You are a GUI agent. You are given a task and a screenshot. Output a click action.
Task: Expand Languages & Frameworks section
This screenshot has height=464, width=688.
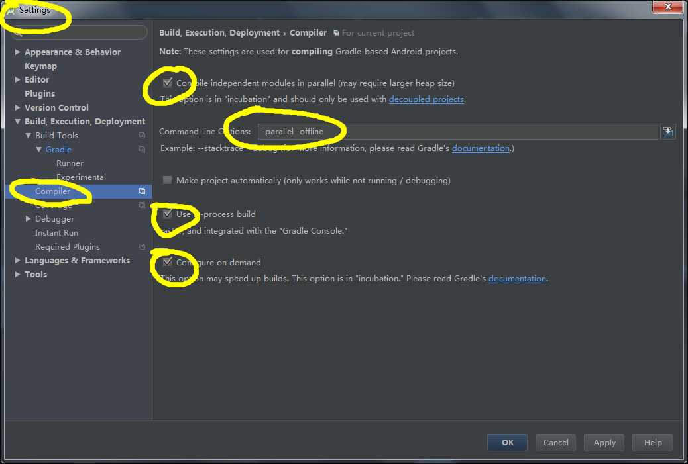coord(17,260)
